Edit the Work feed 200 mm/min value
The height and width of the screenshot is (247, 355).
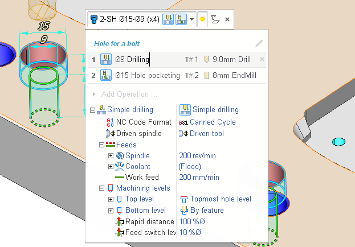(199, 177)
